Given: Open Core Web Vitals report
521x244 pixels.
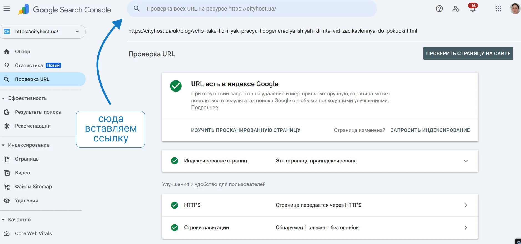Looking at the screenshot, I should 33,233.
